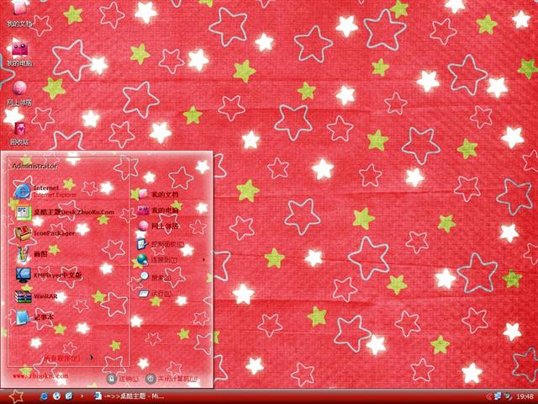Expand hidden system tray icons arrow
Screen dimensions: 538x404
click(488, 396)
